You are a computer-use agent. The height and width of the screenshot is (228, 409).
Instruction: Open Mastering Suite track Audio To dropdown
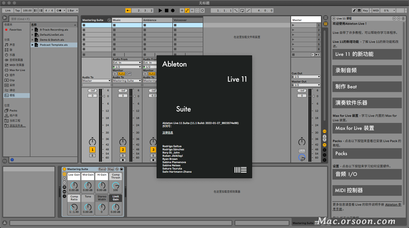[96, 81]
